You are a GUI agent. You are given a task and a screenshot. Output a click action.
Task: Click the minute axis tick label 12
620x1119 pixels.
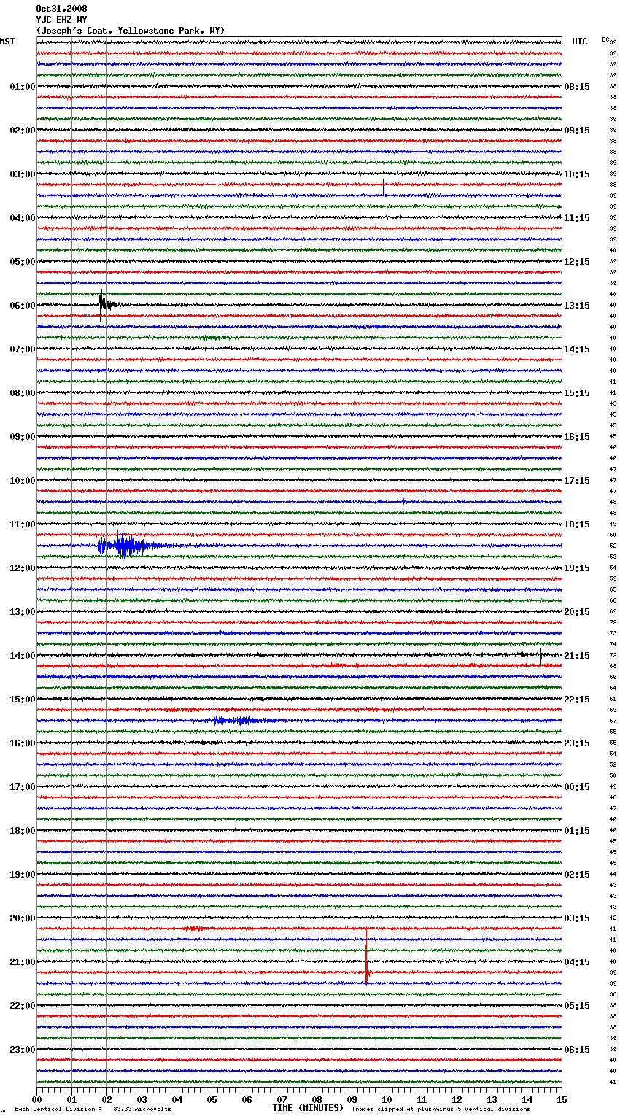click(457, 1099)
